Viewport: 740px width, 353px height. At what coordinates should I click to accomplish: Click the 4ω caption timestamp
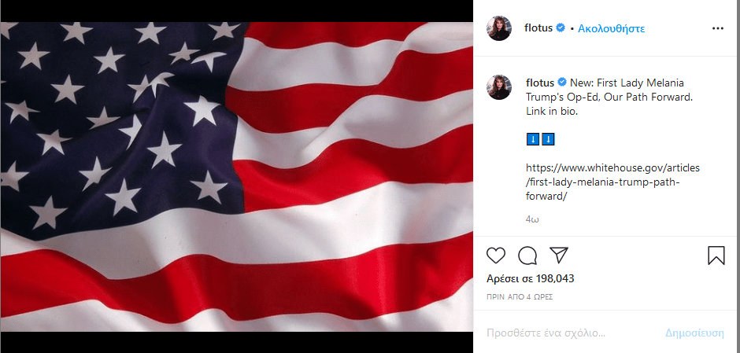click(x=532, y=219)
